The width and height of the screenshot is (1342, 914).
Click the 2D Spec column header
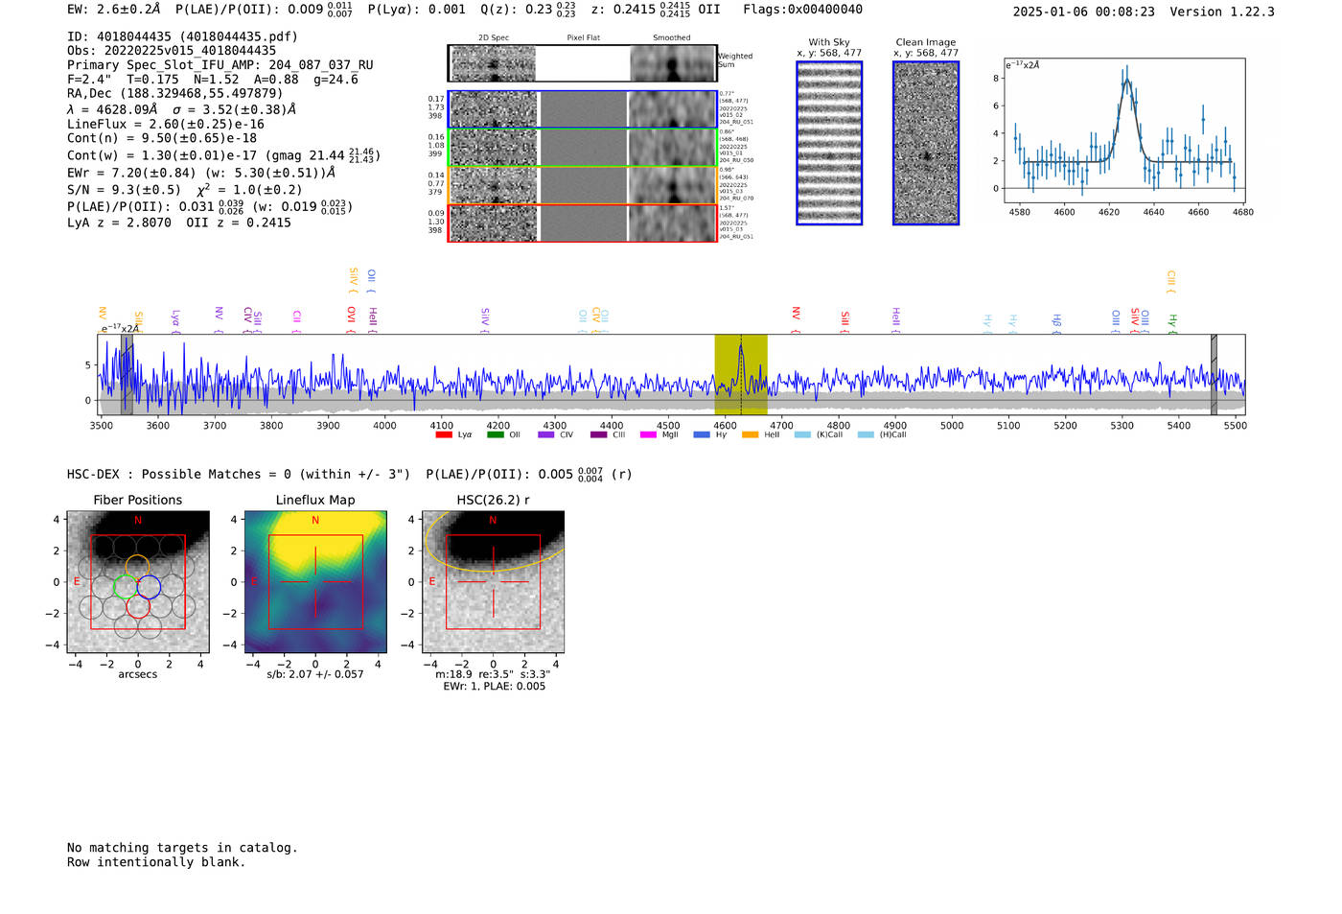(494, 37)
